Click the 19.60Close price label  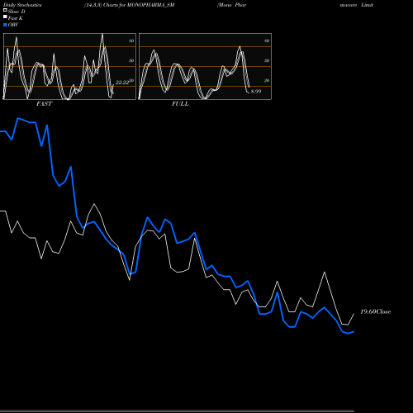coord(376,311)
